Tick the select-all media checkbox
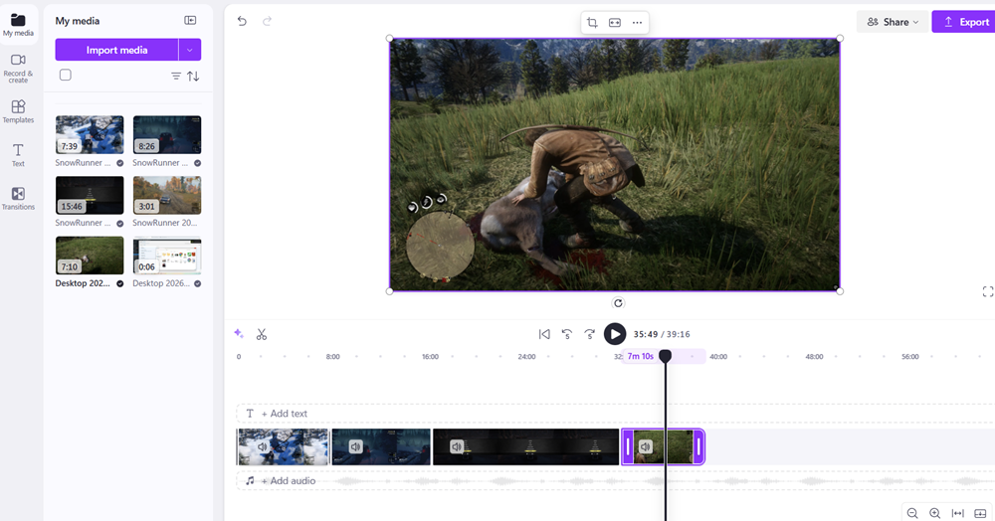 (66, 75)
